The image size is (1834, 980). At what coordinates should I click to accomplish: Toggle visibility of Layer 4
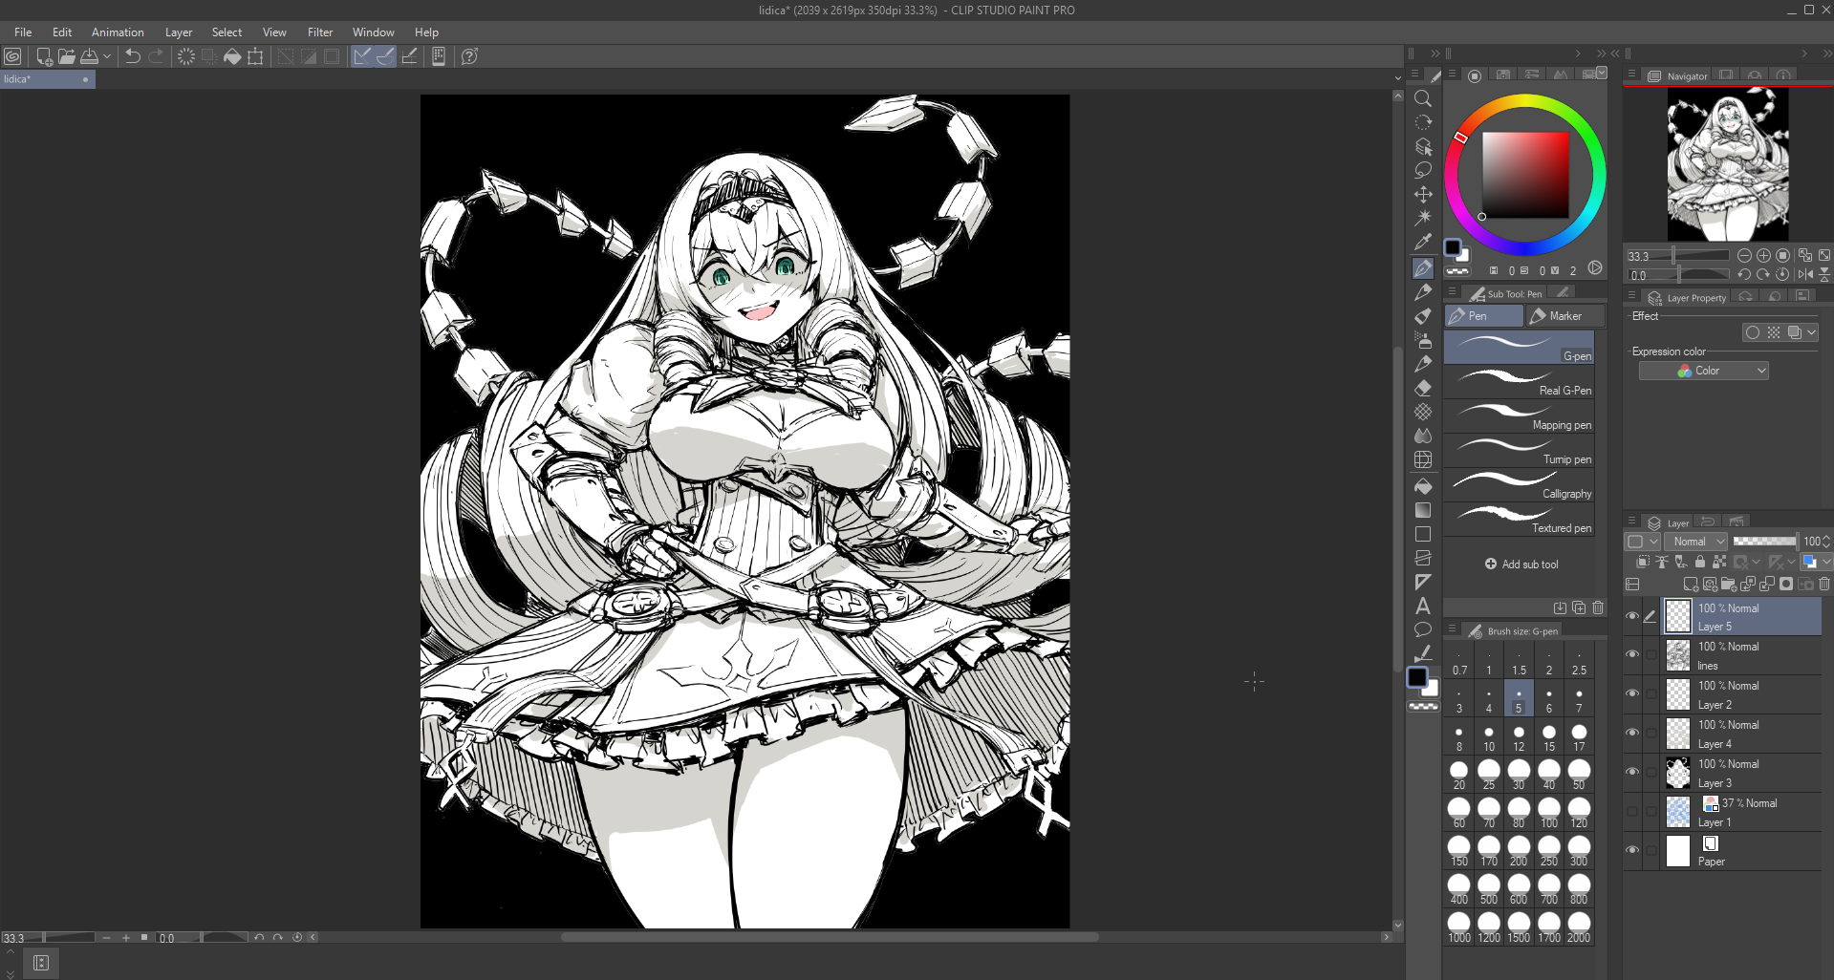[1632, 734]
